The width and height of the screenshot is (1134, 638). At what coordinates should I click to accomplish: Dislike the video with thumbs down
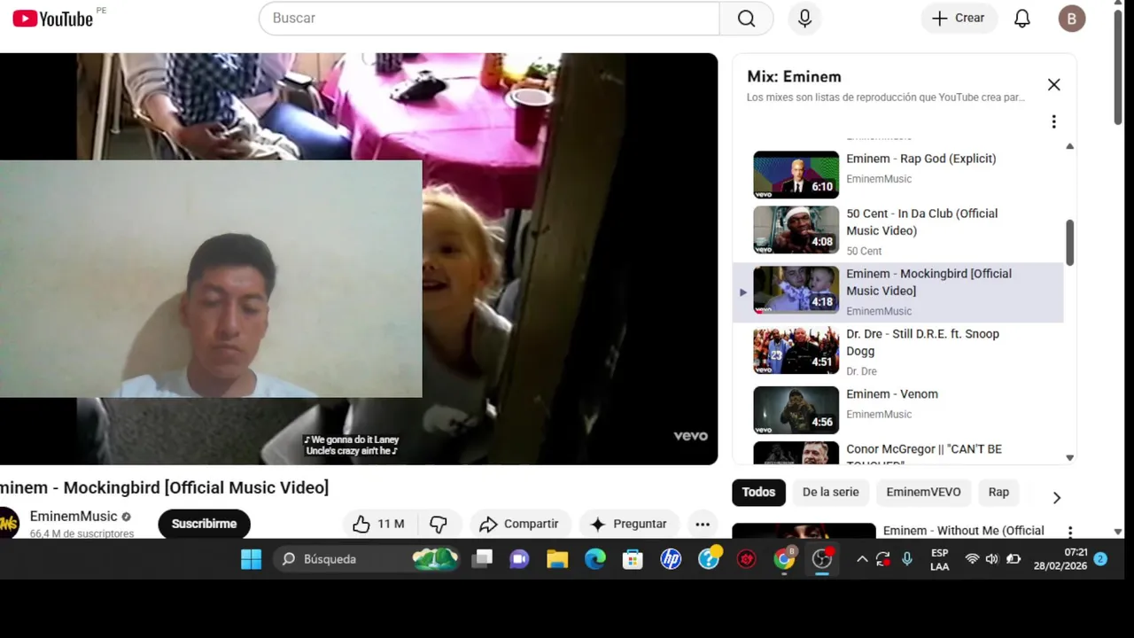(439, 524)
